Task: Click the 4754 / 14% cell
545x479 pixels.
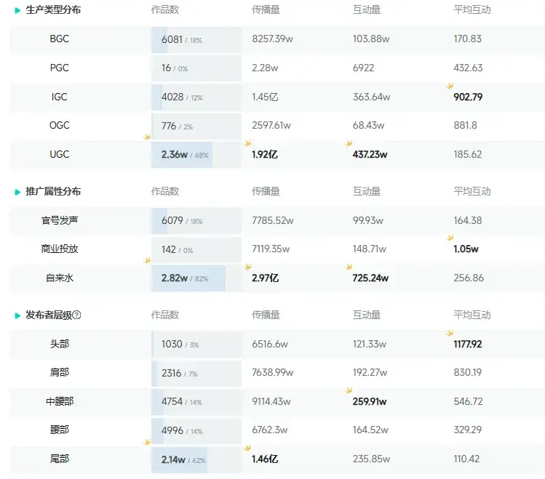Action: (x=196, y=402)
